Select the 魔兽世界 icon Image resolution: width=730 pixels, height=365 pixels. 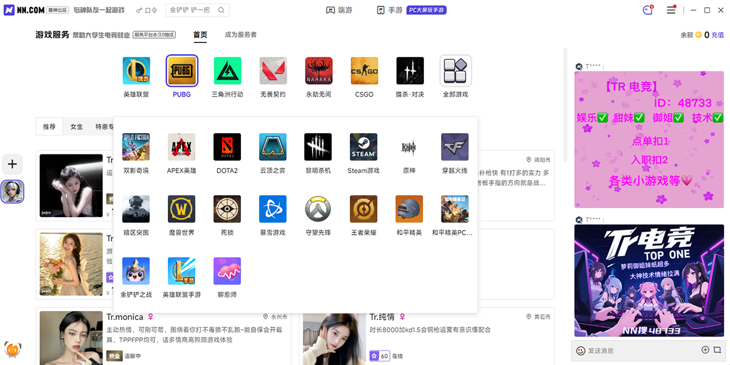tap(181, 209)
